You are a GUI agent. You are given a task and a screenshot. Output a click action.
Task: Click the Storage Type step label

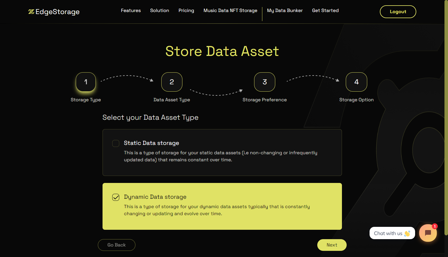point(86,100)
